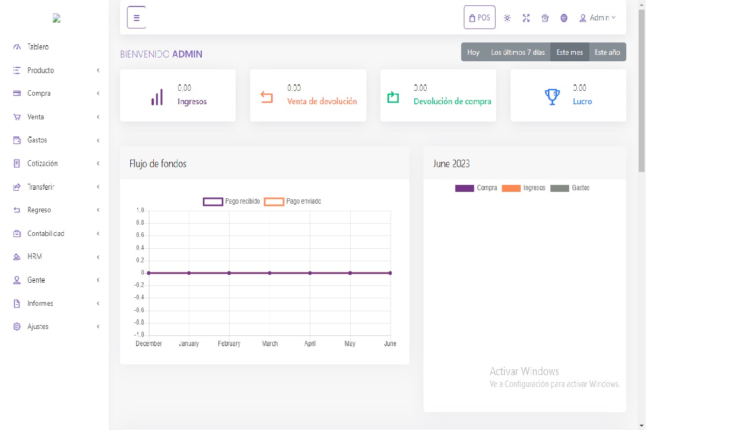Click the HRM people icon
Viewport: 735px width, 430px height.
pos(17,257)
